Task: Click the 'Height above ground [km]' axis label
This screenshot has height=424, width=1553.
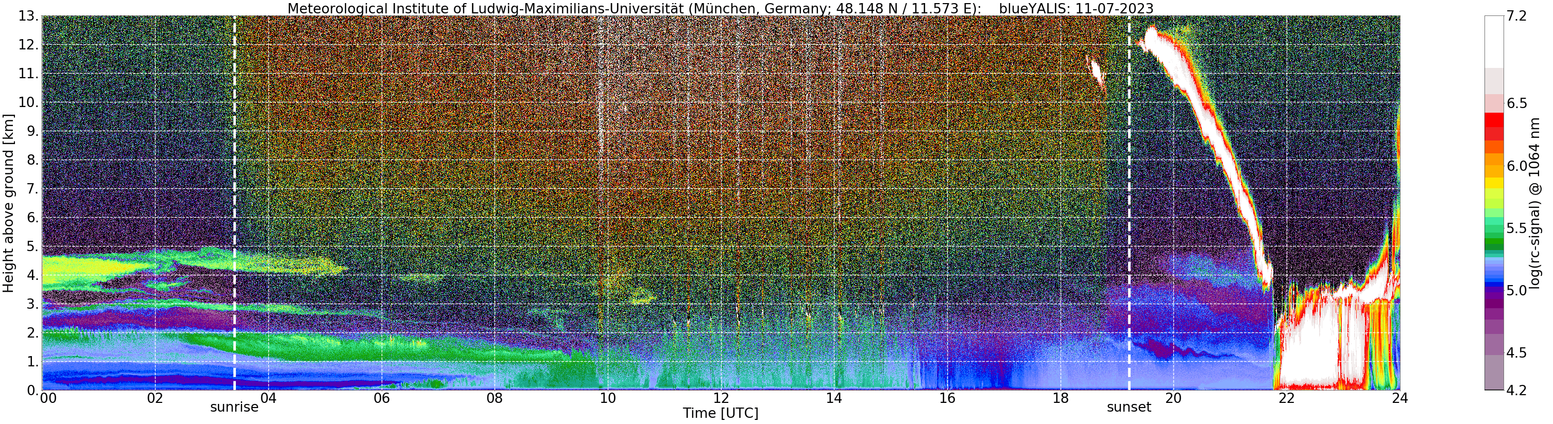Action: coord(8,203)
